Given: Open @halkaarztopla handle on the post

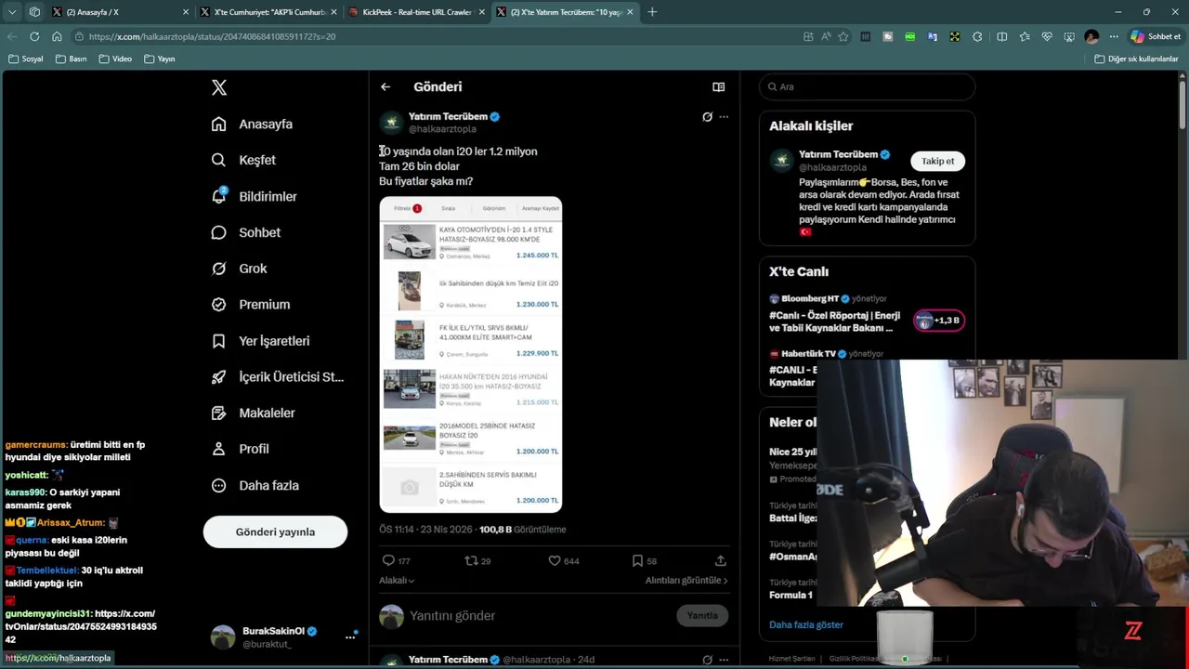Looking at the screenshot, I should (442, 129).
